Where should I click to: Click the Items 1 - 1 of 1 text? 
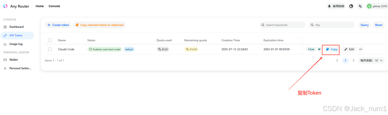55,61
